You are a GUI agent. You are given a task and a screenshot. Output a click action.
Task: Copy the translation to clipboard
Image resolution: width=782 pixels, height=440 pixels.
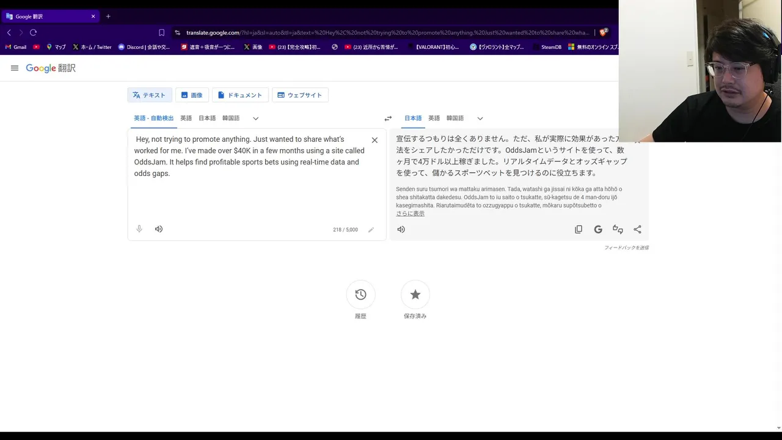(x=579, y=230)
